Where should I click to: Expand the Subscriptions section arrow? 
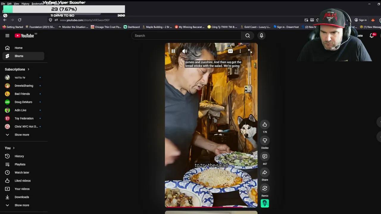tap(28, 69)
